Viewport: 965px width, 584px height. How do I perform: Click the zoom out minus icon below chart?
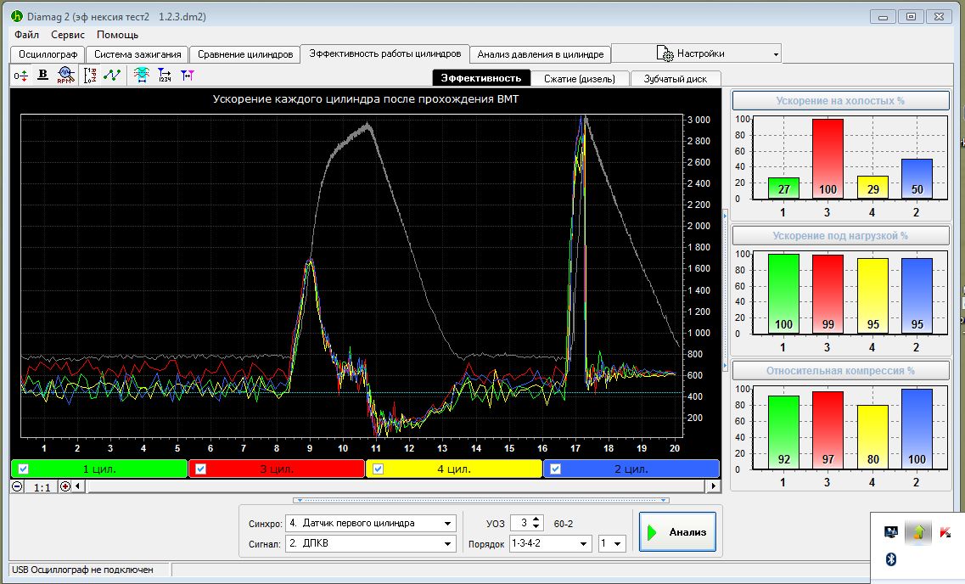tap(17, 486)
